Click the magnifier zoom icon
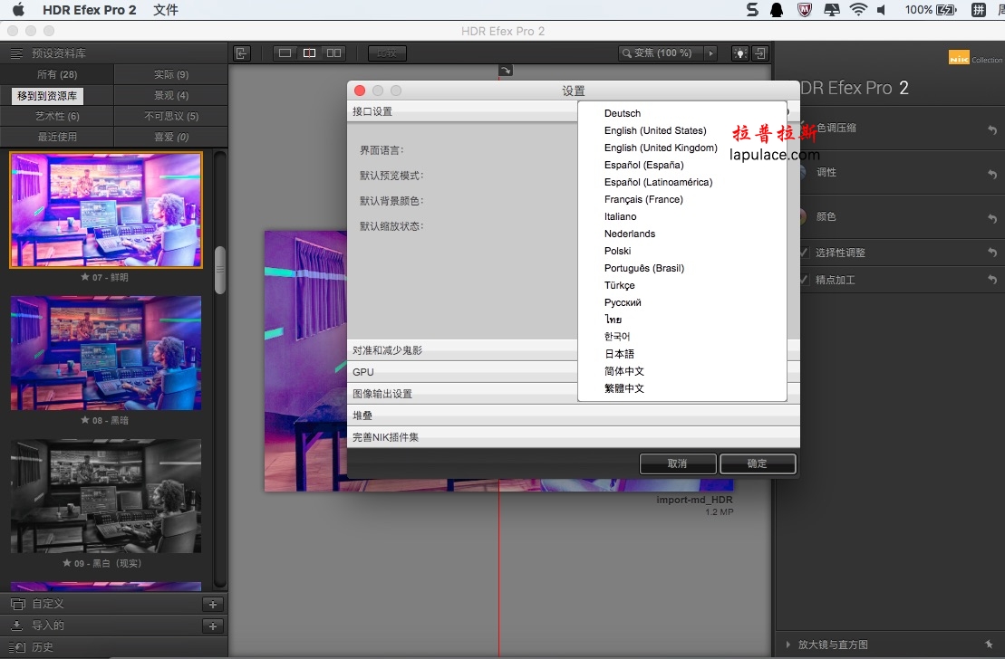Screen dimensions: 1005x659 (627, 53)
